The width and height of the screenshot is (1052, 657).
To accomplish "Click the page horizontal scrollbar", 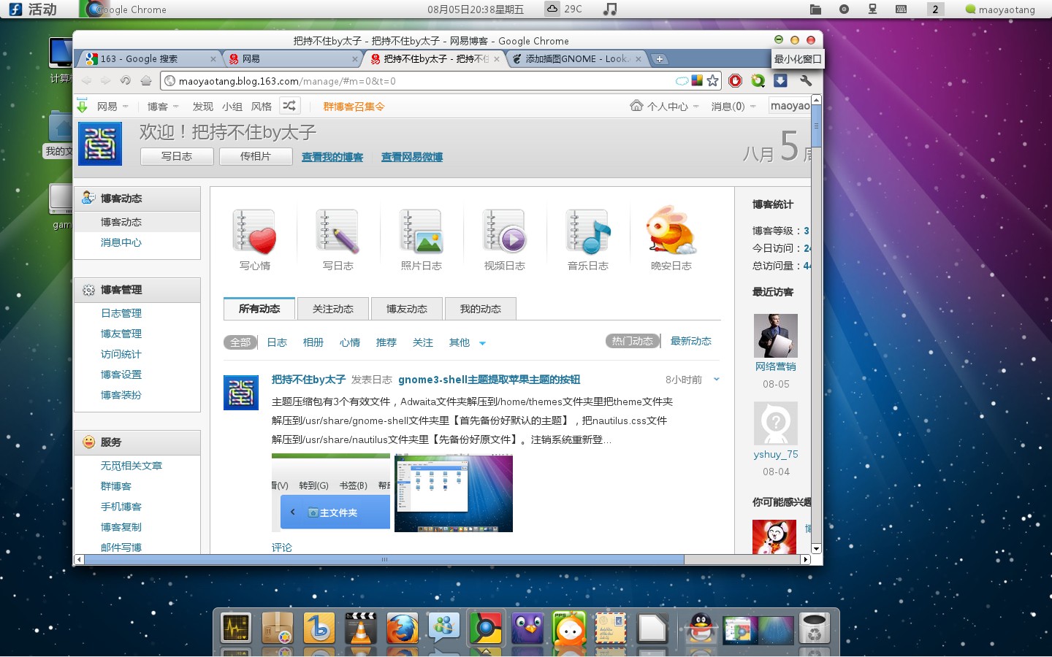I will tap(384, 560).
